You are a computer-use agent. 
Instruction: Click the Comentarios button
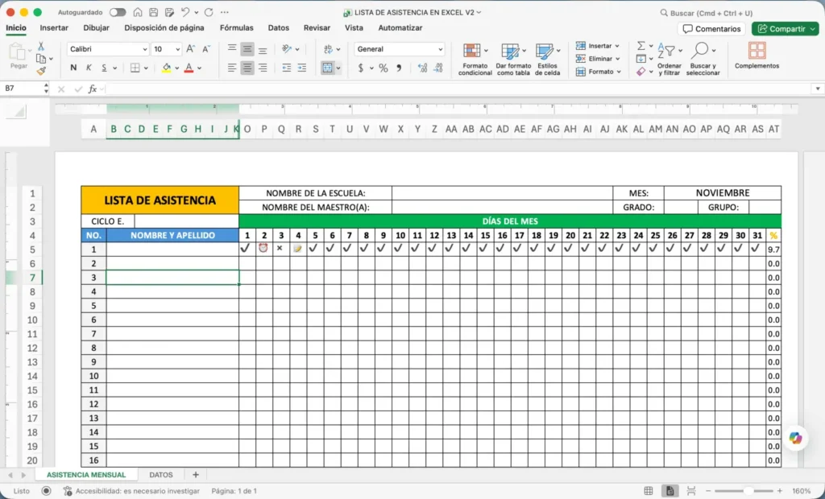[711, 29]
